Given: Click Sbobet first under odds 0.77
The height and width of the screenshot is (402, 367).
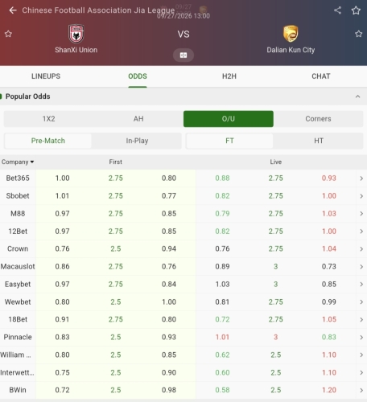Looking at the screenshot, I should [x=169, y=196].
